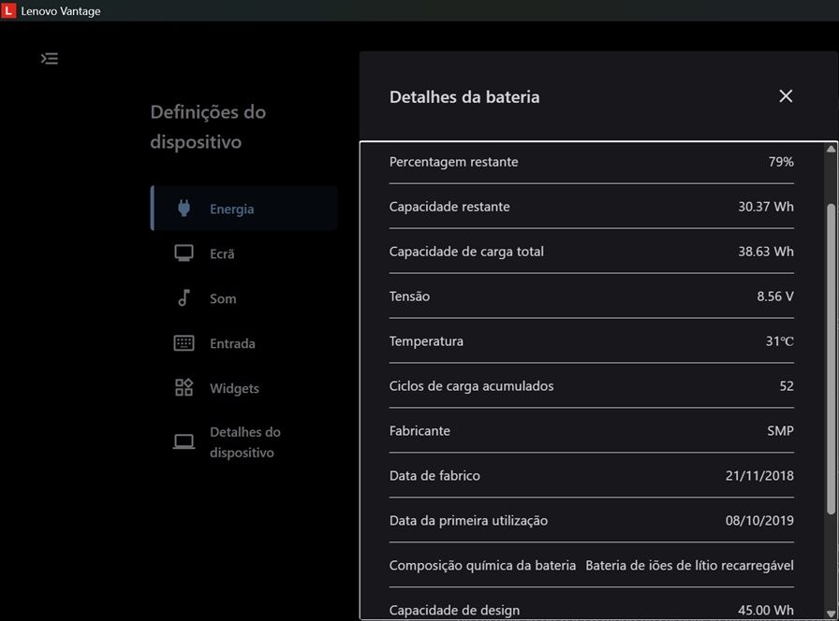The image size is (839, 621).
Task: Select the 45.00 Wh value
Action: tap(766, 611)
